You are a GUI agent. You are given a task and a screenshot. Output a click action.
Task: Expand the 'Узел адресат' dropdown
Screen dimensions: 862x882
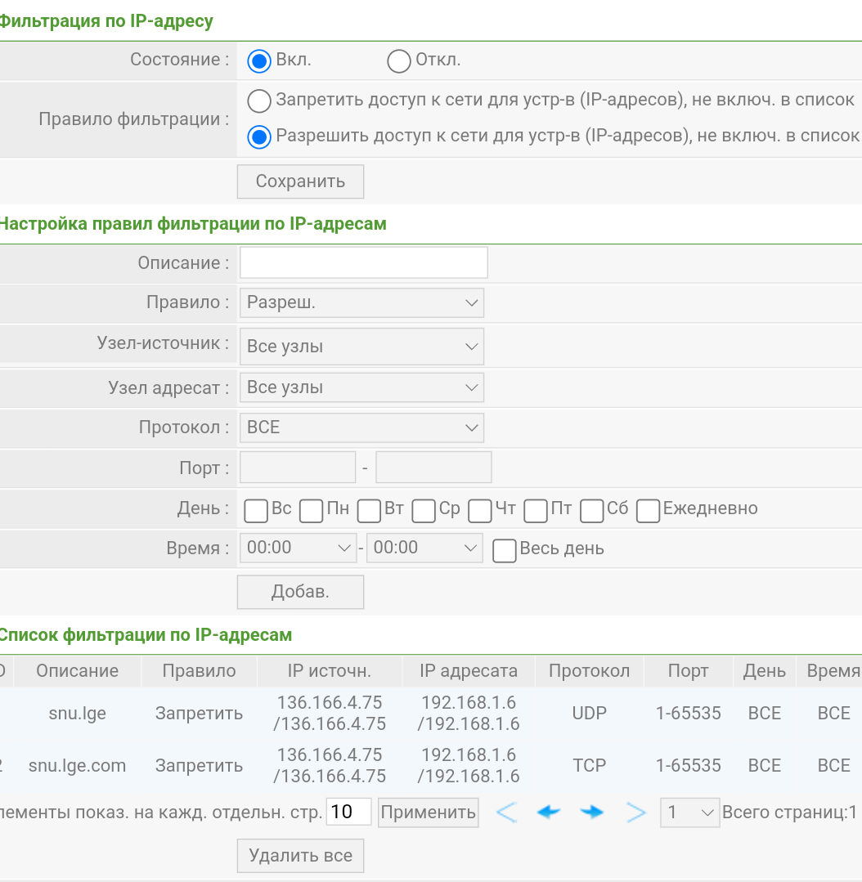tap(361, 387)
